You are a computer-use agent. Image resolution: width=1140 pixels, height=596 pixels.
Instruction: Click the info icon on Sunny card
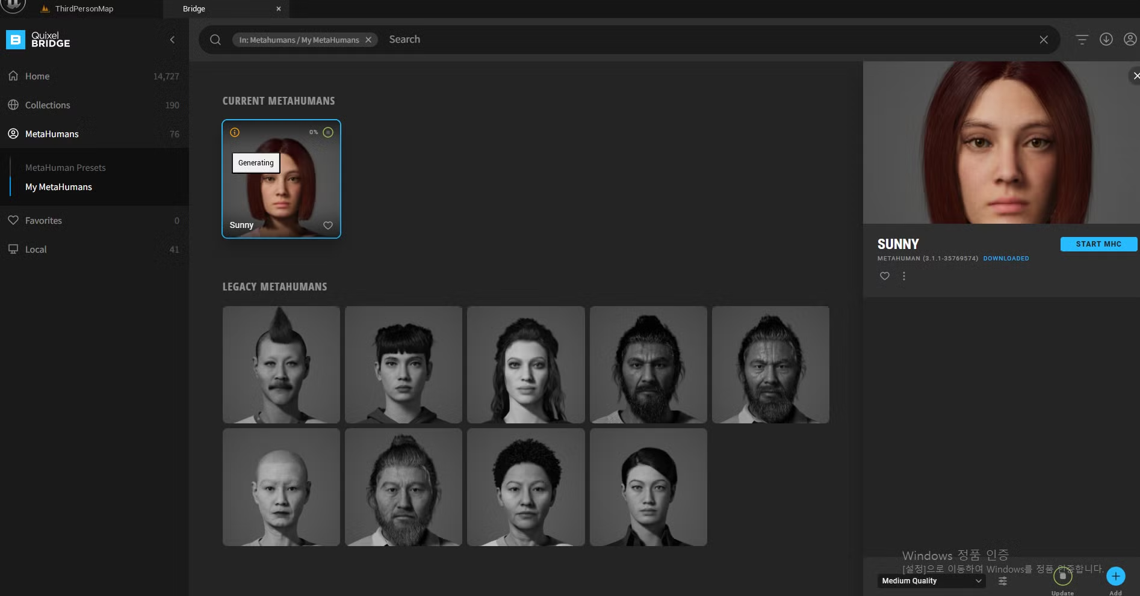coord(235,132)
